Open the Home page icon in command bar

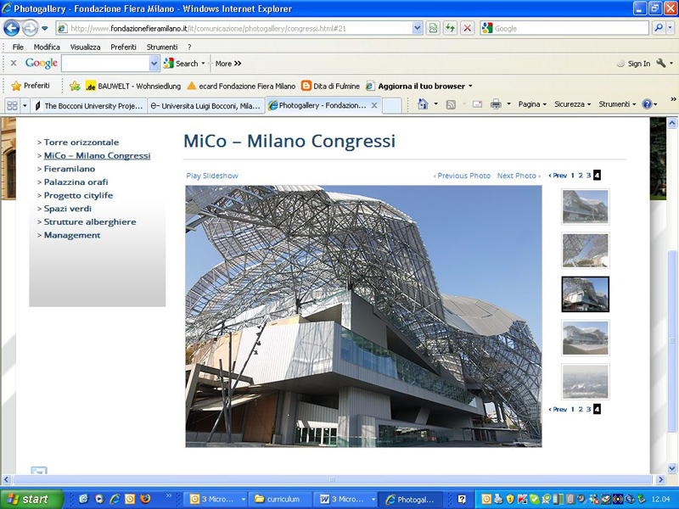tap(423, 104)
